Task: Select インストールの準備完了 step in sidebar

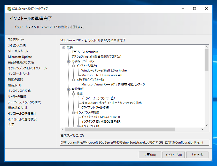Action: 22,113
